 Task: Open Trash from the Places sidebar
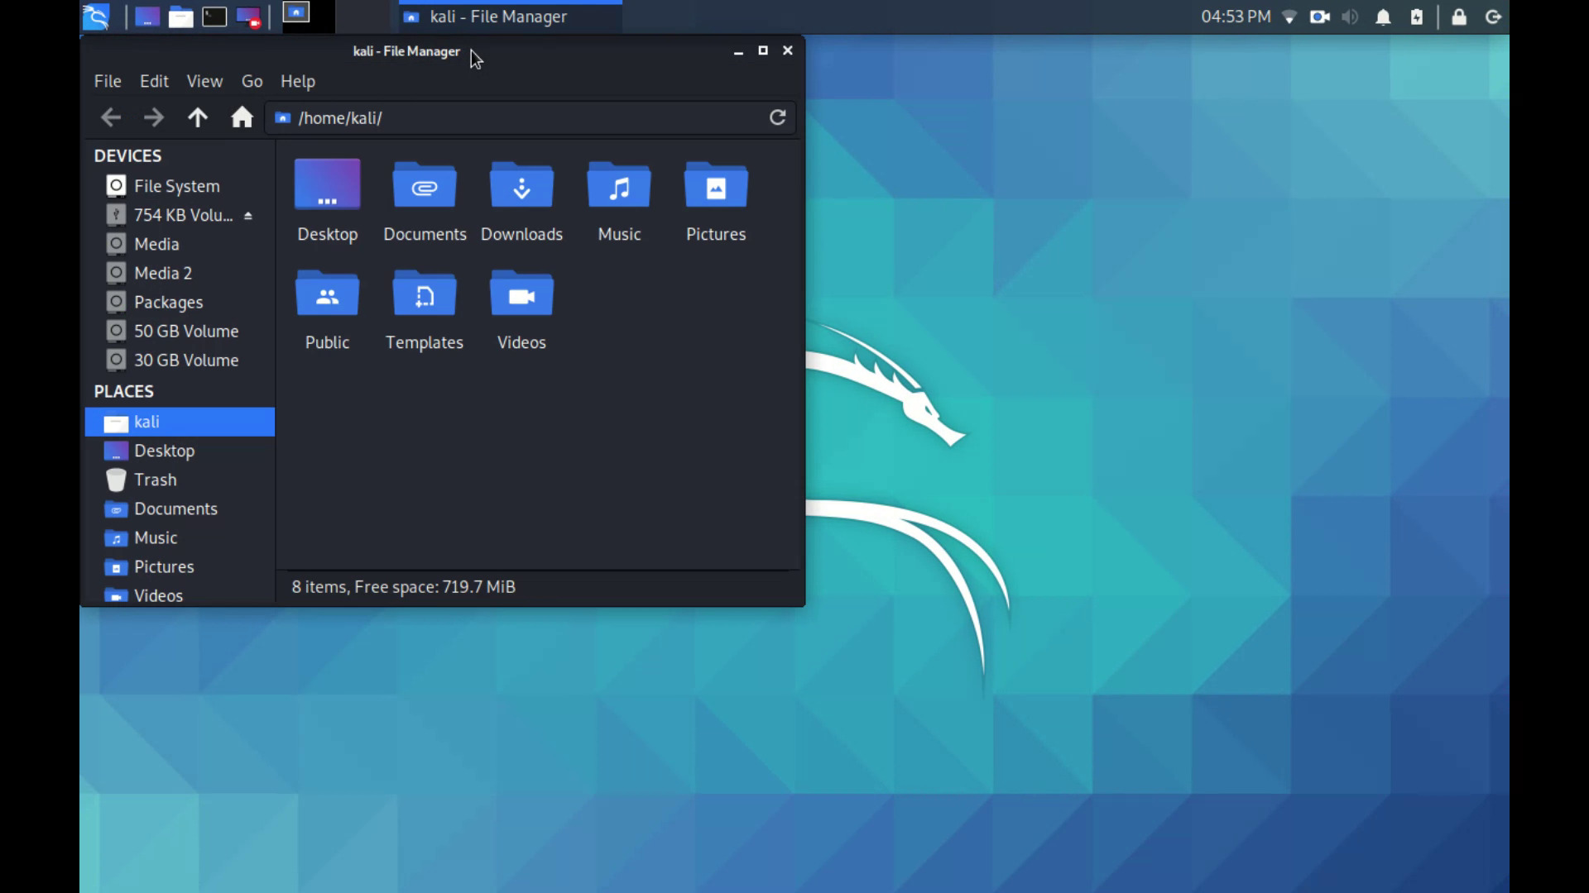pos(156,480)
